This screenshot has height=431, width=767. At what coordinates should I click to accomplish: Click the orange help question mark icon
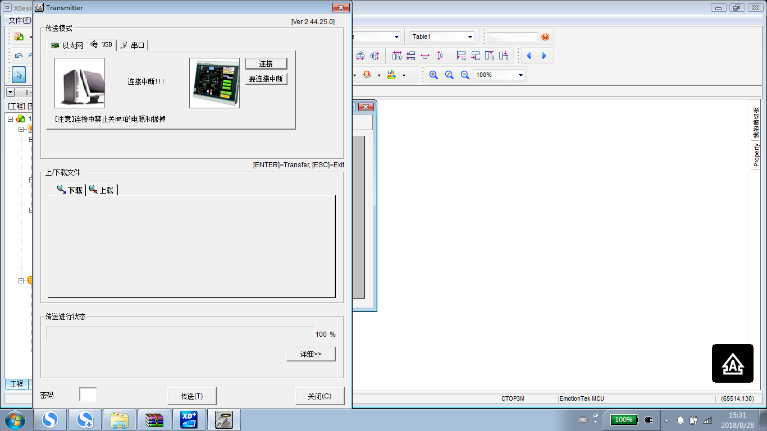[x=545, y=37]
